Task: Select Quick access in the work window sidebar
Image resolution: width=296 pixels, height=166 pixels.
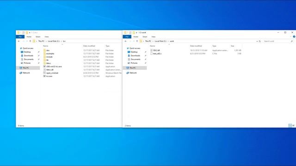Action: coord(135,48)
